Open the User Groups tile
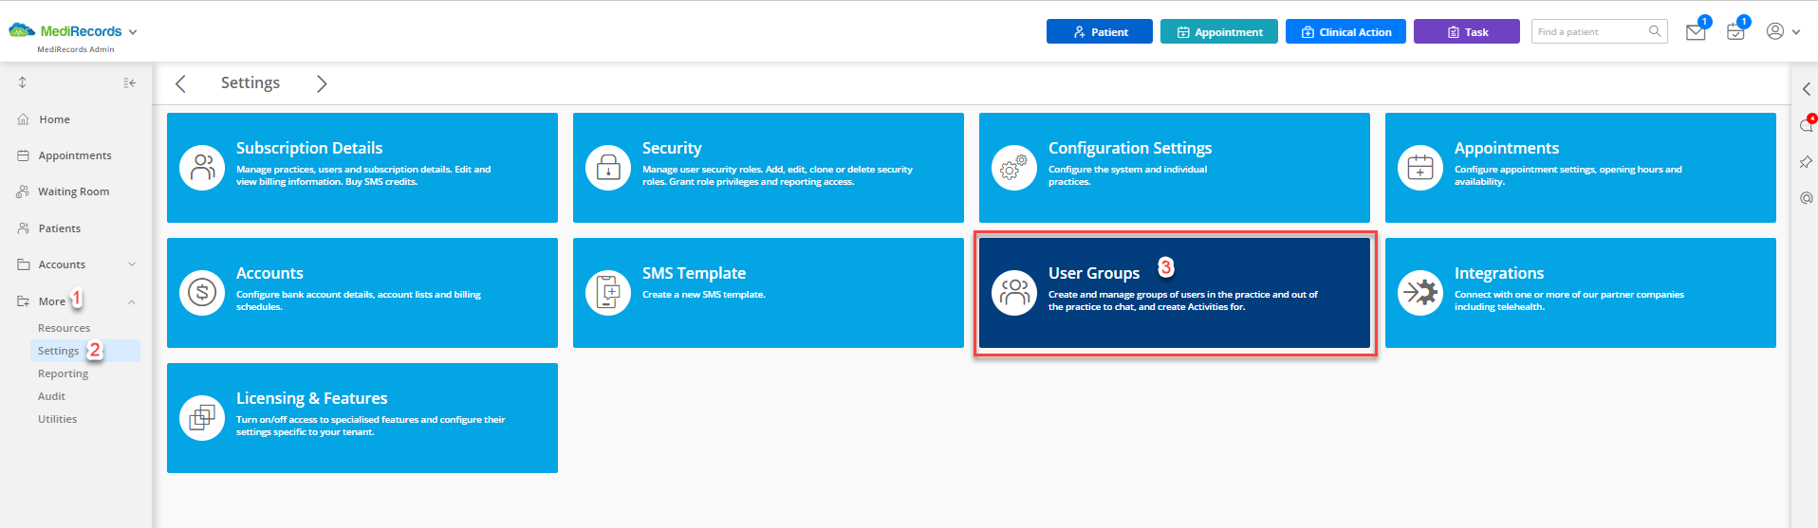This screenshot has height=528, width=1818. click(1175, 293)
